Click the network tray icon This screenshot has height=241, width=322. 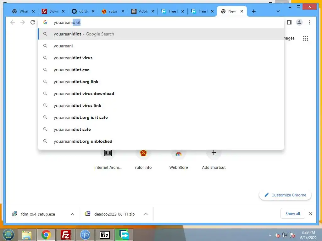pyautogui.click(x=285, y=235)
